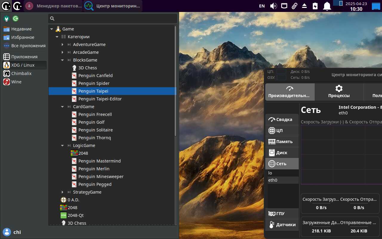Select the Недавние menu category
Image resolution: width=382 pixels, height=239 pixels.
click(x=24, y=29)
